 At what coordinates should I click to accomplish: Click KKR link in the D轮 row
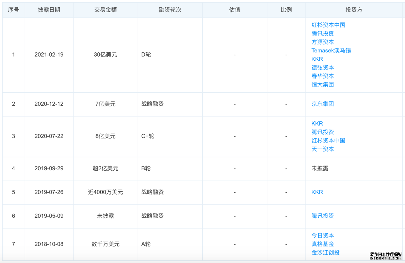(317, 59)
